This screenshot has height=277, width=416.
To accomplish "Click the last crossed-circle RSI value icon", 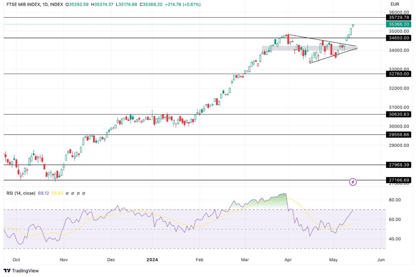I will pos(84,193).
